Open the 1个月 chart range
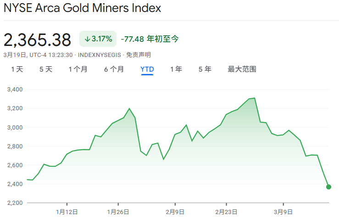The width and height of the screenshot is (339, 220). pyautogui.click(x=78, y=69)
